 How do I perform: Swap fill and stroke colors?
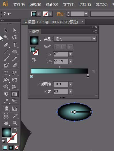coord(16,129)
